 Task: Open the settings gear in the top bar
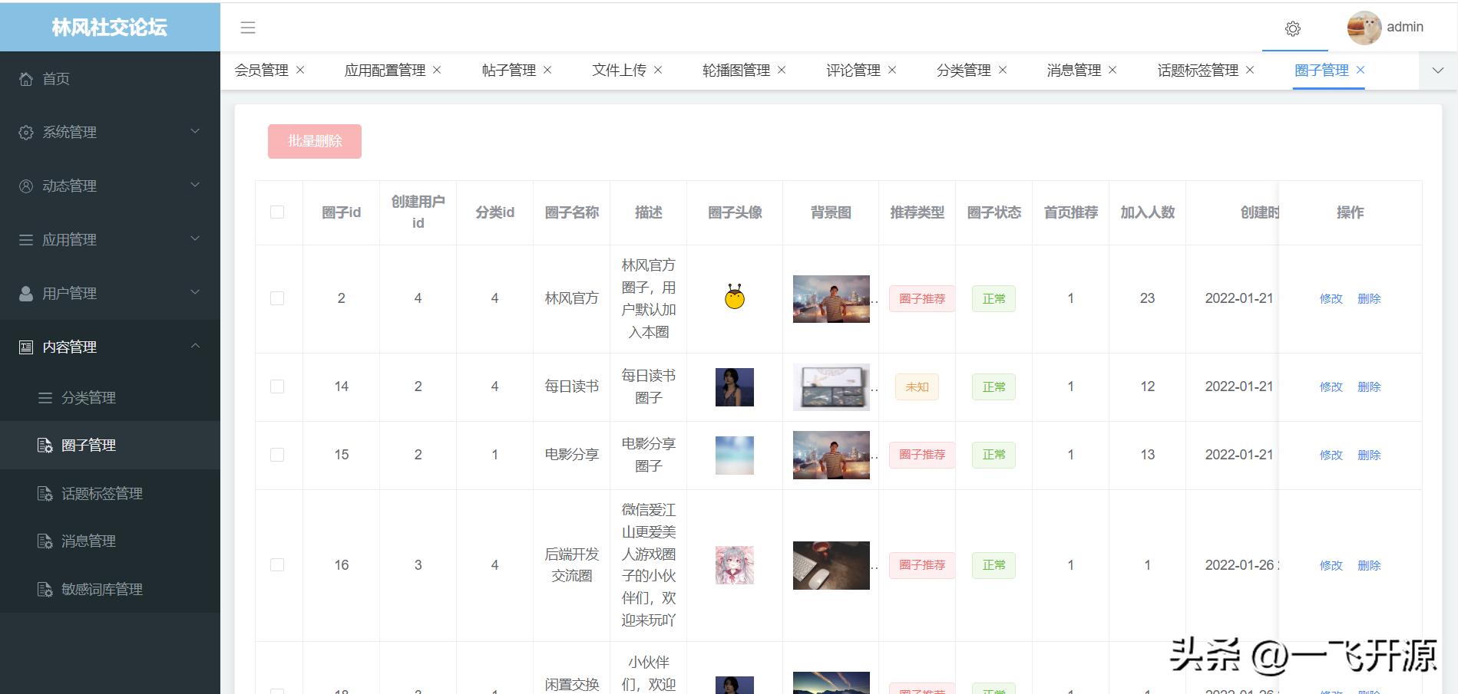[x=1294, y=28]
